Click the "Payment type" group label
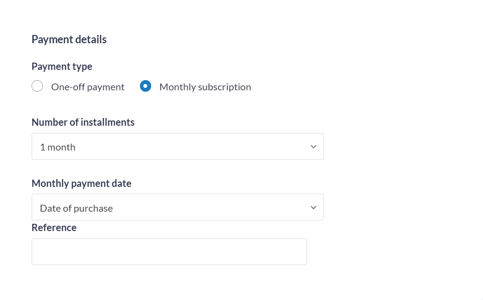Viewport: 483px width, 300px height. coord(62,67)
